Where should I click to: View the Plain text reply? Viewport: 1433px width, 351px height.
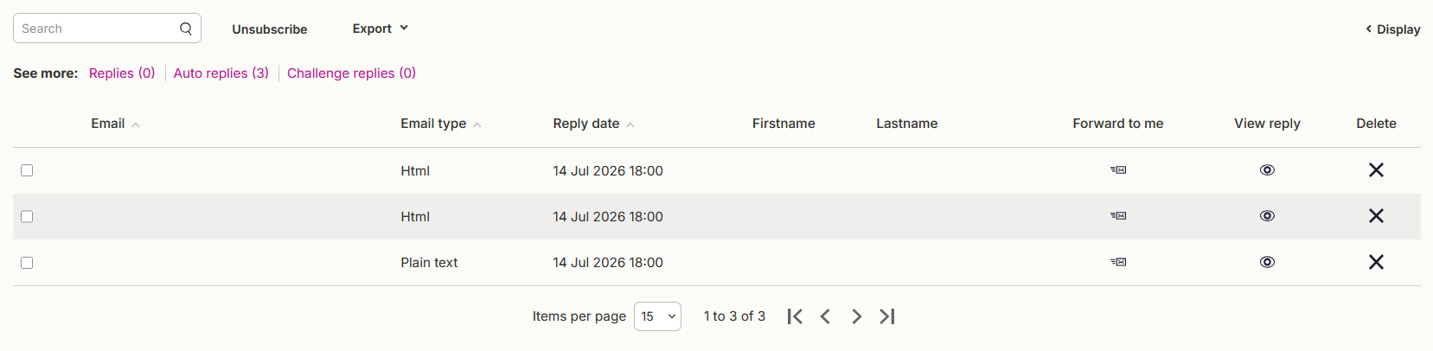(1267, 262)
